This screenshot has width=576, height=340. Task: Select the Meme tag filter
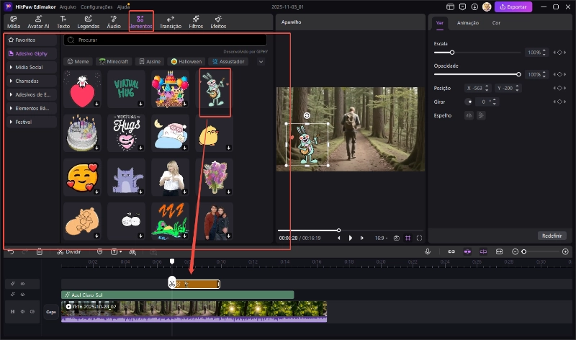click(78, 62)
